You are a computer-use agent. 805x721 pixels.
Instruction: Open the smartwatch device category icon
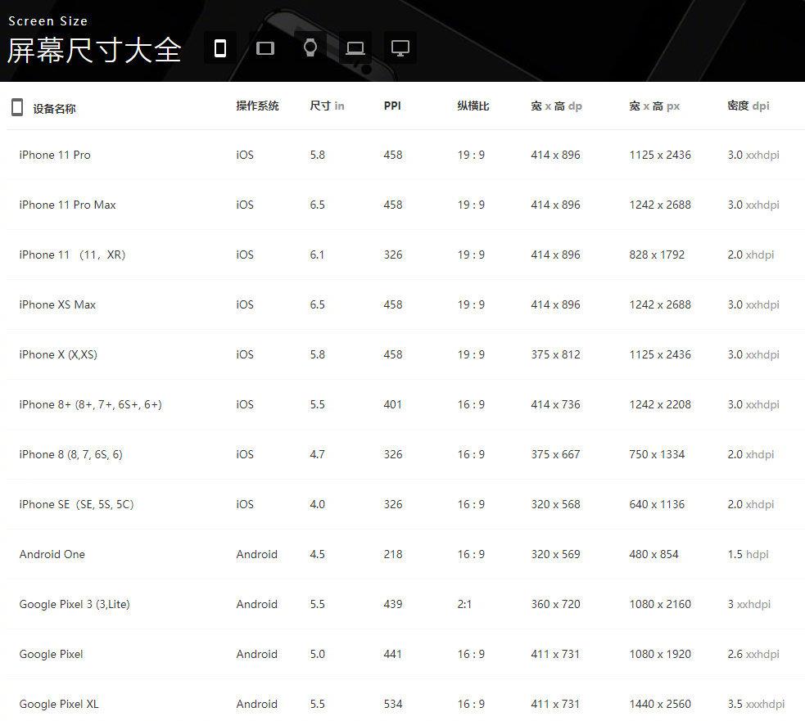tap(310, 48)
